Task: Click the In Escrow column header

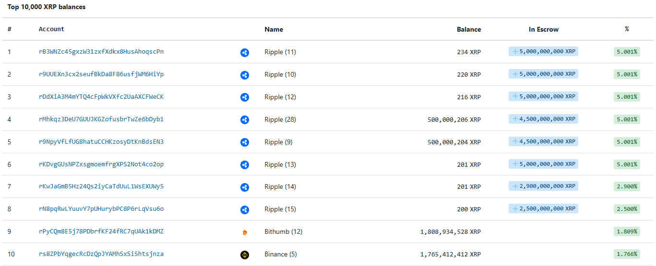Action: (x=543, y=29)
